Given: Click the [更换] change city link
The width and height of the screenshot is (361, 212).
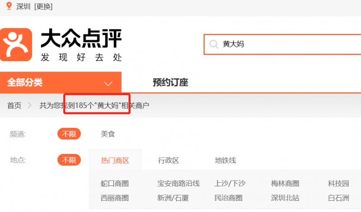Looking at the screenshot, I should pyautogui.click(x=43, y=7).
